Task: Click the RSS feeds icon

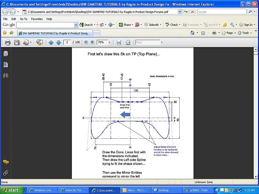Action: click(203, 33)
